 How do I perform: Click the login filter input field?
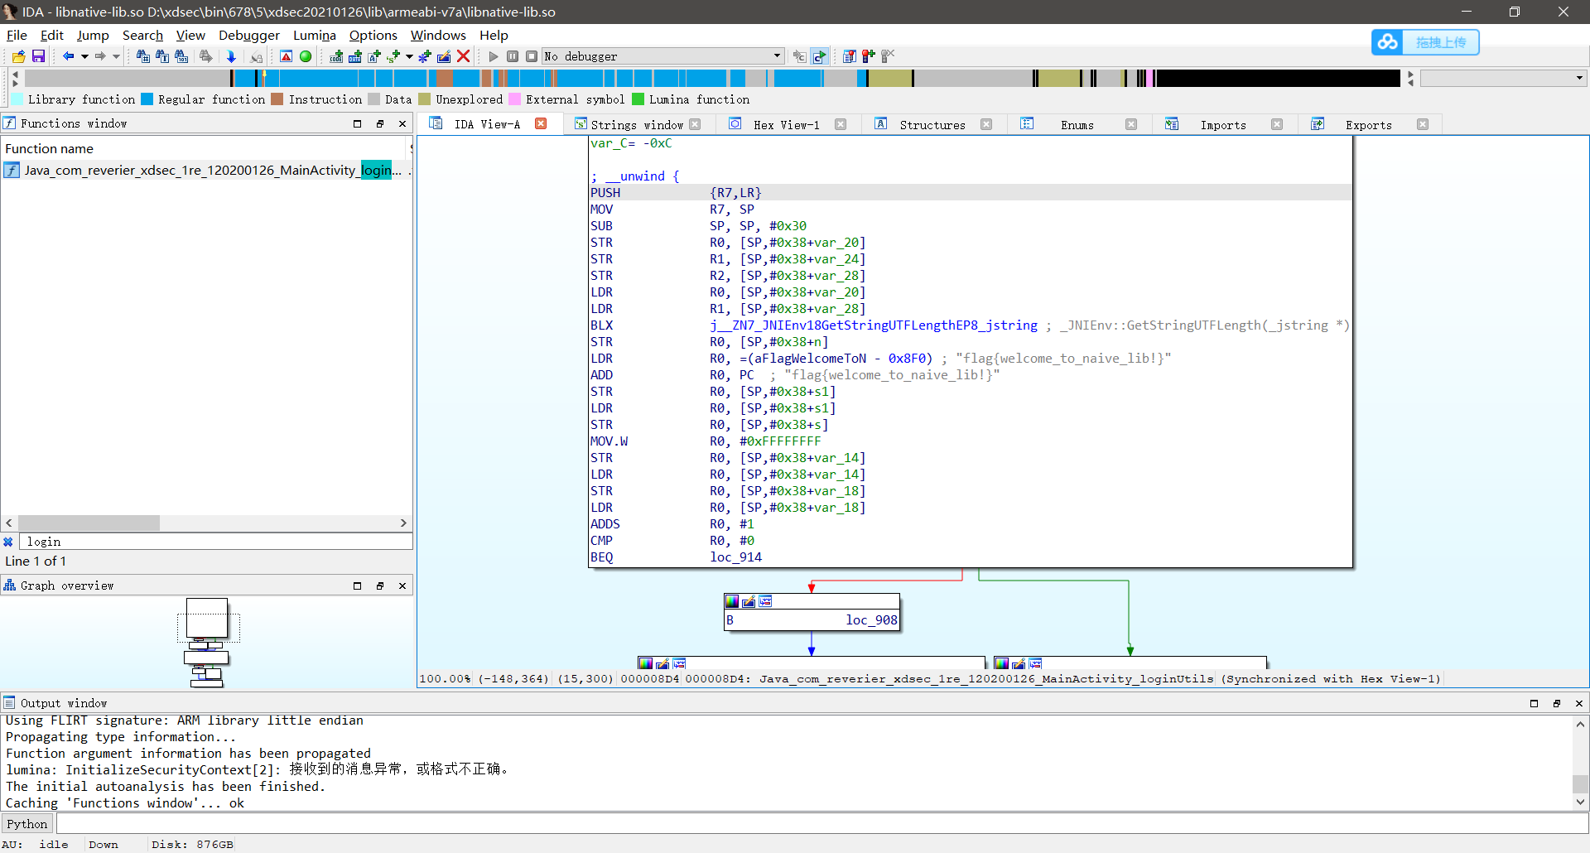(x=215, y=542)
